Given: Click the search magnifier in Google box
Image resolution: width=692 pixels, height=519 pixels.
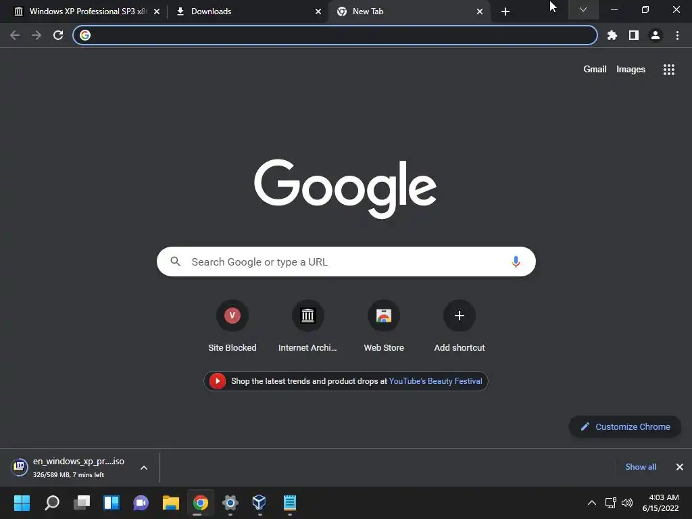Looking at the screenshot, I should 175,262.
